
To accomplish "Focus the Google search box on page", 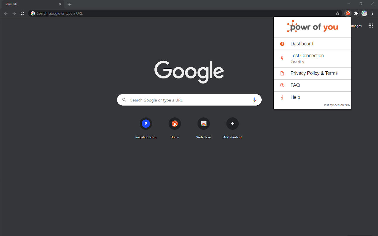I will (x=189, y=100).
